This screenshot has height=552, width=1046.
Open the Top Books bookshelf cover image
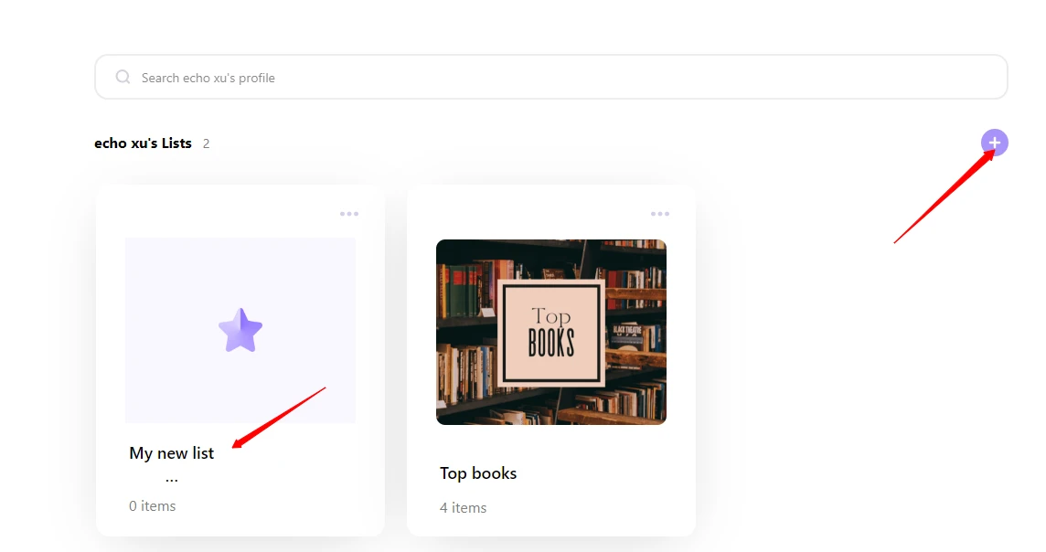pyautogui.click(x=551, y=332)
